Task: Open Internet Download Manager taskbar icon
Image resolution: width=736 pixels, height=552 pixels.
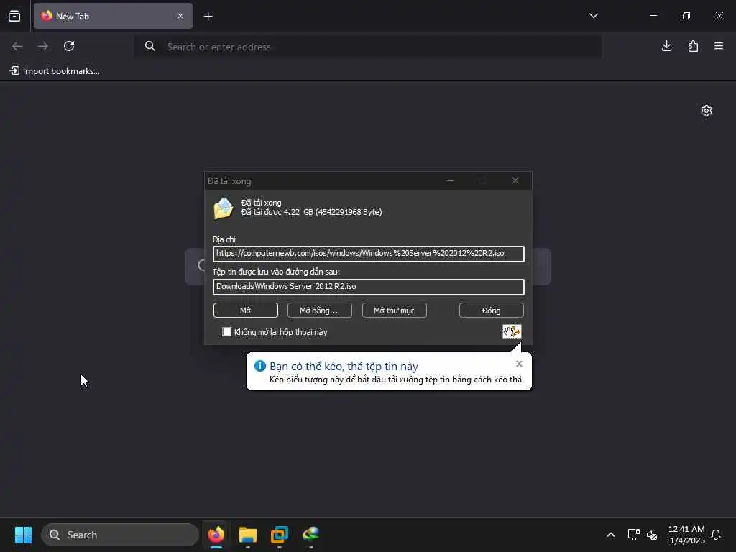Action: 310,535
